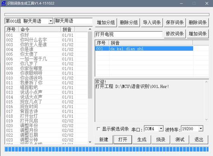Click the 测试 button
213x156 pixels.
tap(180, 140)
